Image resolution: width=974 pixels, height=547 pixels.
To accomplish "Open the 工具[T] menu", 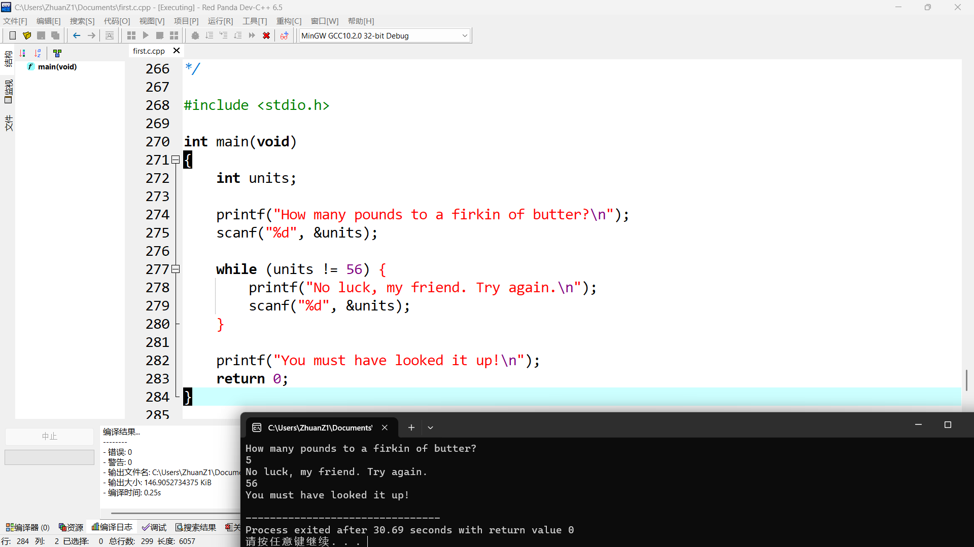I will [x=254, y=21].
